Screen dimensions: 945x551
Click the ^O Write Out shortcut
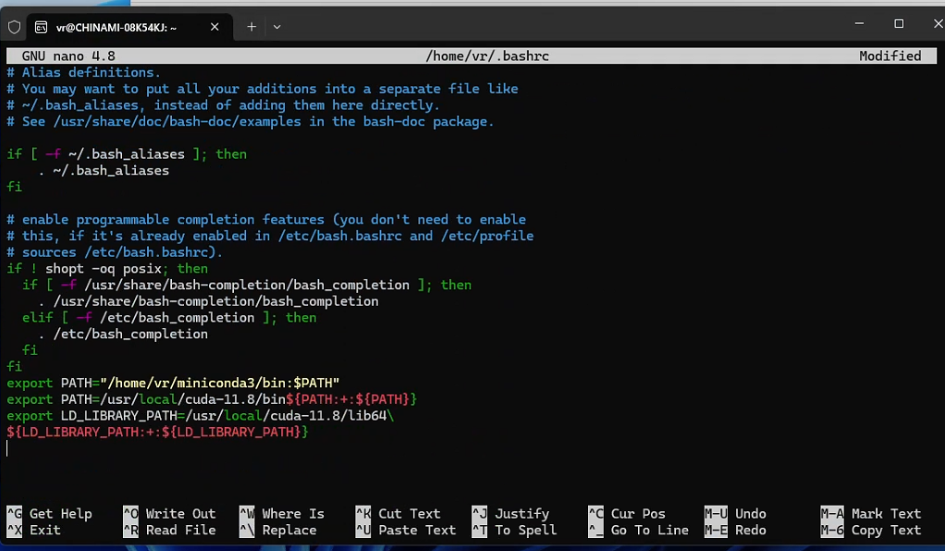[x=169, y=514]
